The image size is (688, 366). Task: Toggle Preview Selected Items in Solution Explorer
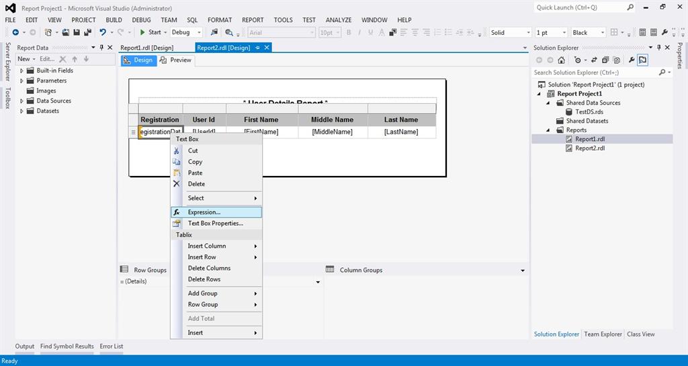pos(642,60)
